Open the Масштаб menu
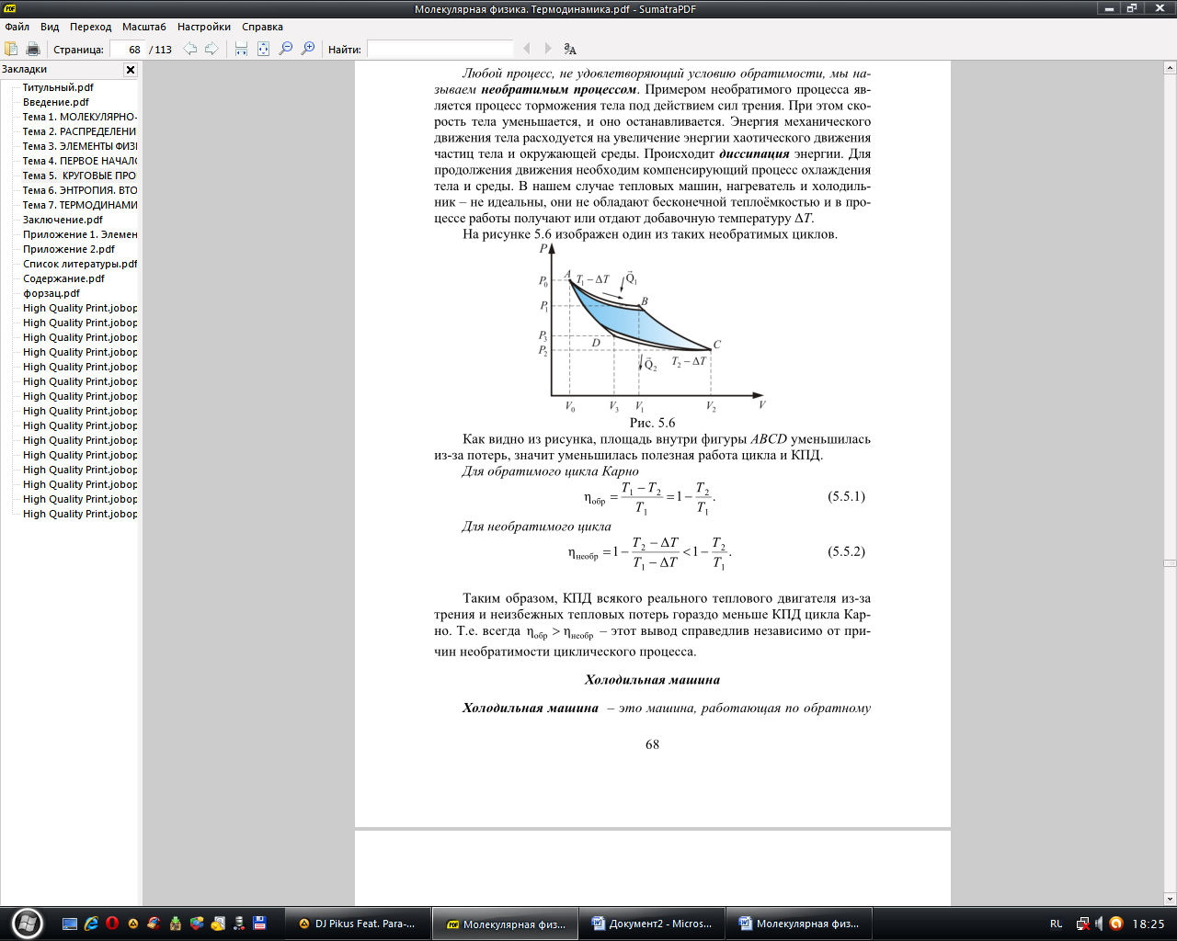 (144, 27)
